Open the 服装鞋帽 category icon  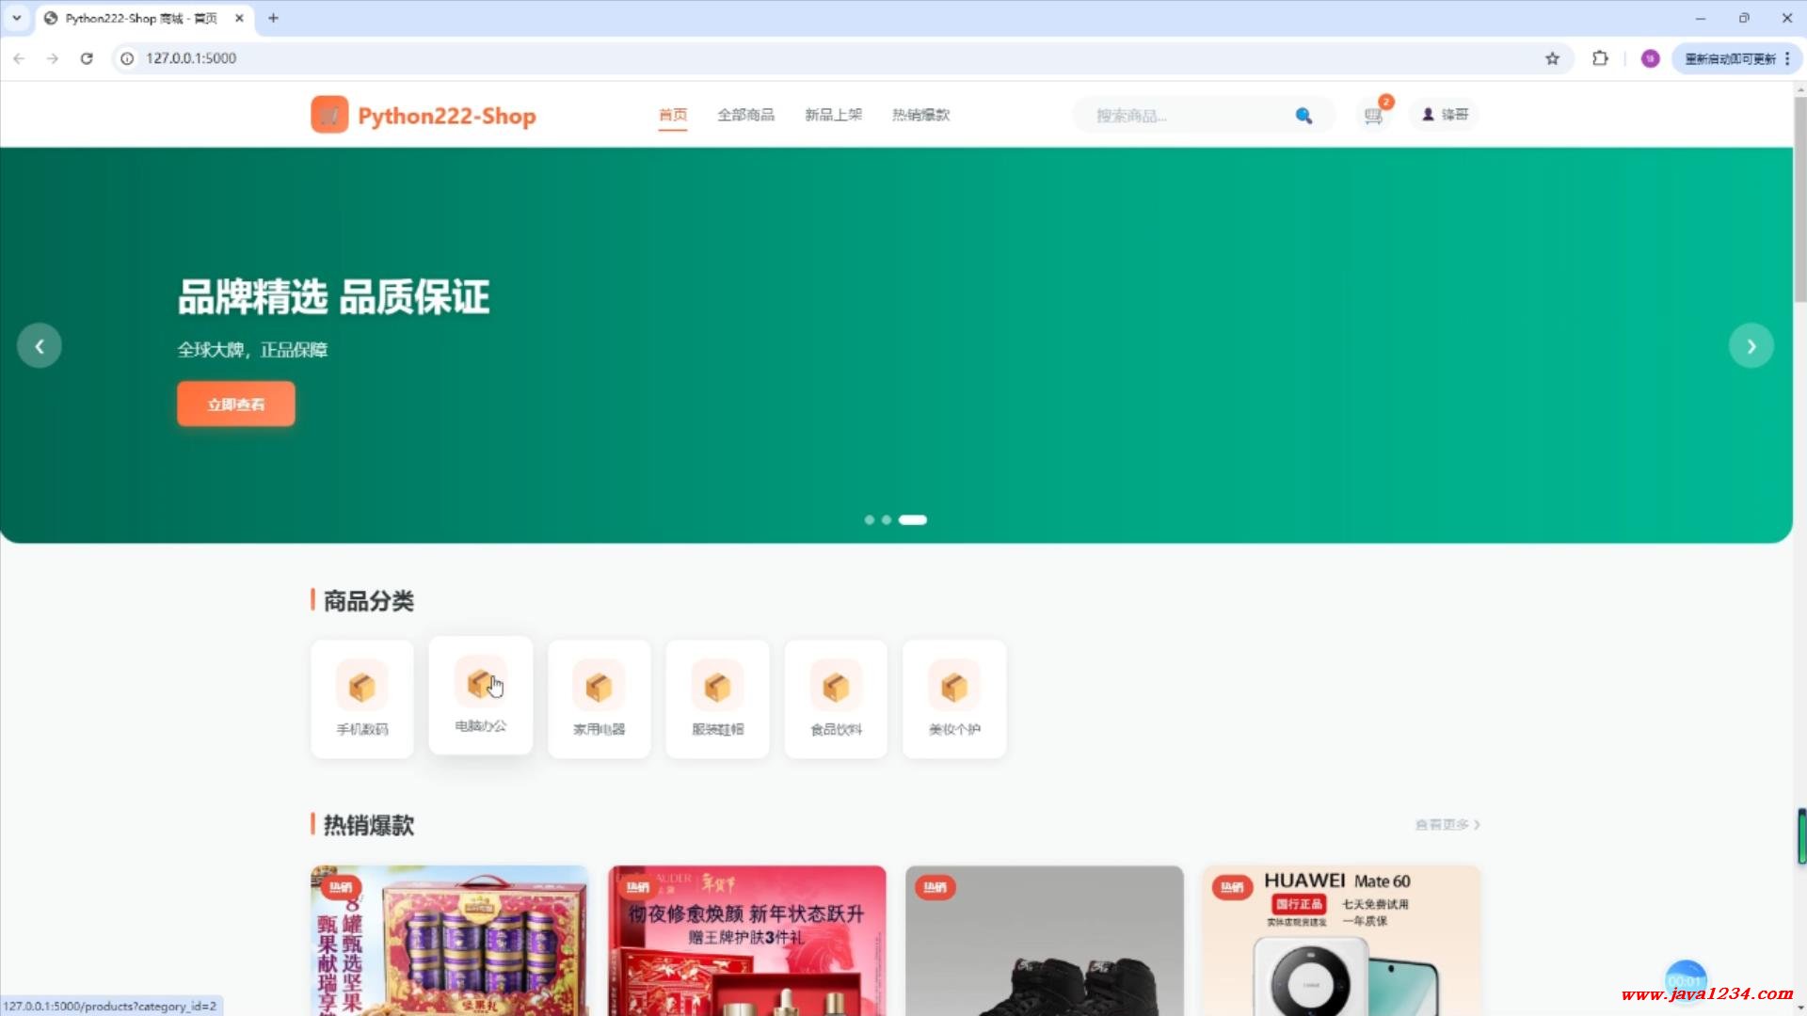click(717, 688)
